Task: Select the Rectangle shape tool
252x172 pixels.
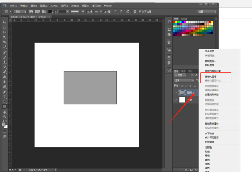Action: tap(5, 107)
